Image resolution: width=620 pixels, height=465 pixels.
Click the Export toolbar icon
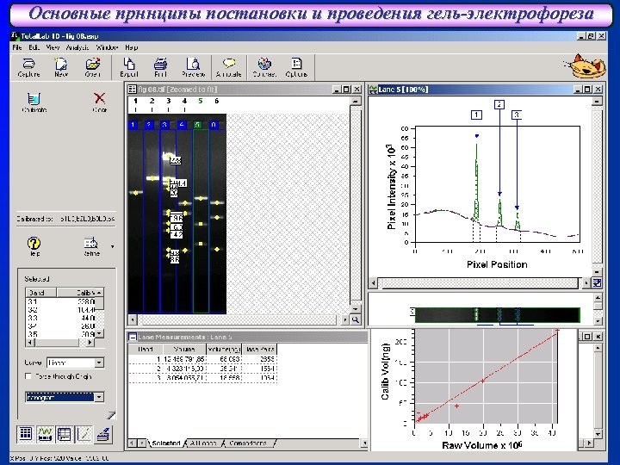[129, 65]
